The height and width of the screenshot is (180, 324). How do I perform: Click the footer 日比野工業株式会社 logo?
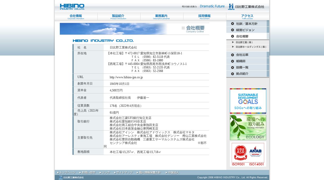coord(71,177)
